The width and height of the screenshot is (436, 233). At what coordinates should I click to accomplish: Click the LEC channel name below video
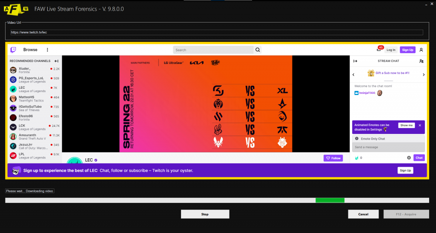89,160
